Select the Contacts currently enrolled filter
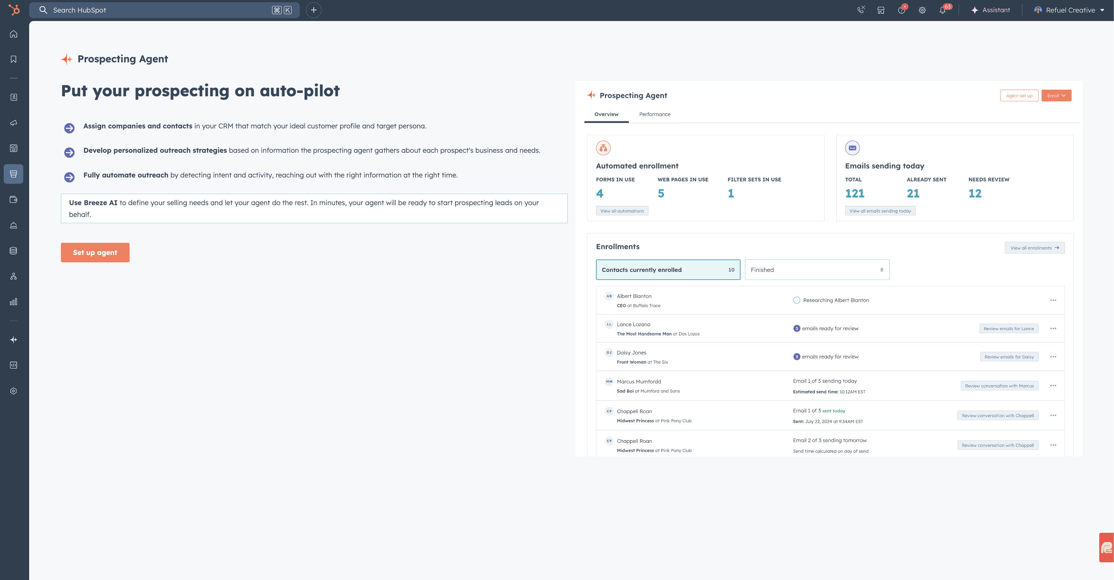Viewport: 1114px width, 580px height. tap(668, 270)
